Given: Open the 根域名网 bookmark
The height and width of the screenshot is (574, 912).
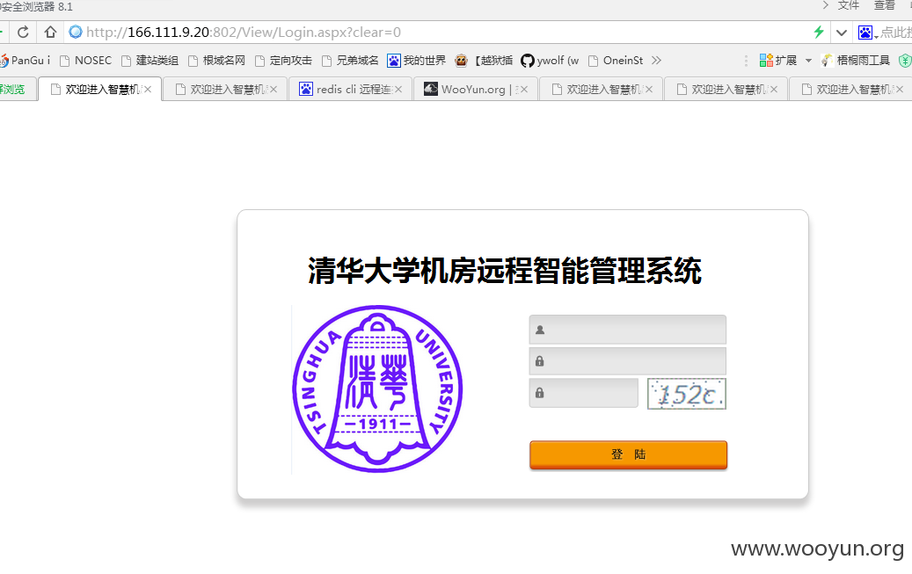Looking at the screenshot, I should 217,61.
